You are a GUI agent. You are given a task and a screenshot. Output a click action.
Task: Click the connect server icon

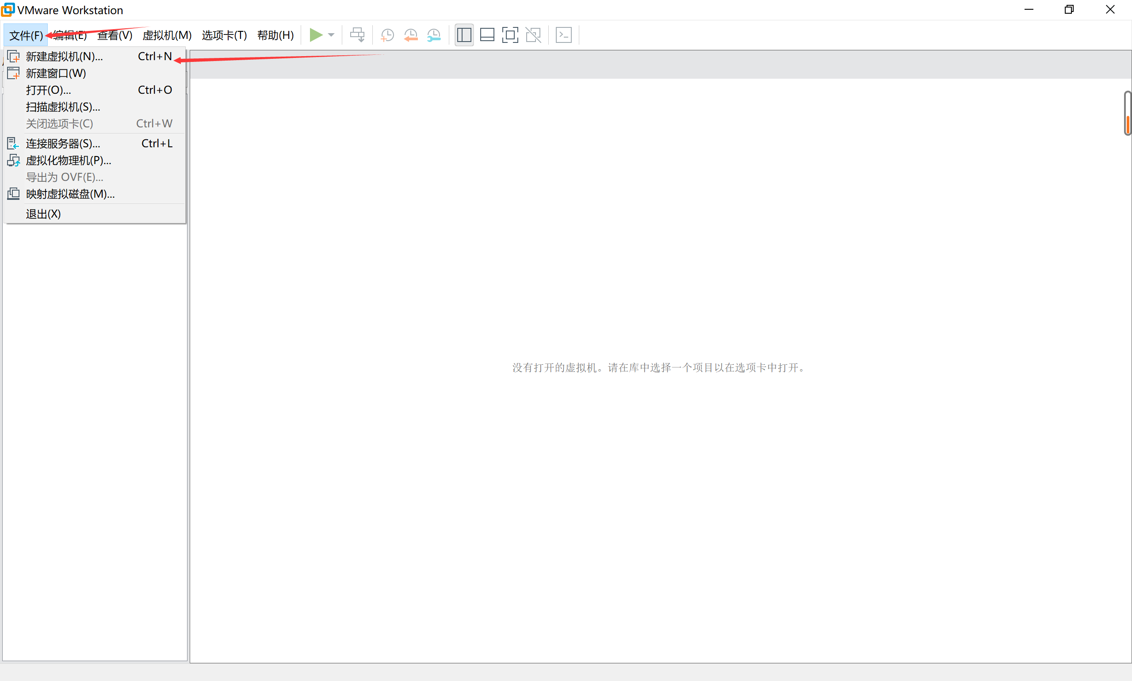[x=13, y=144]
